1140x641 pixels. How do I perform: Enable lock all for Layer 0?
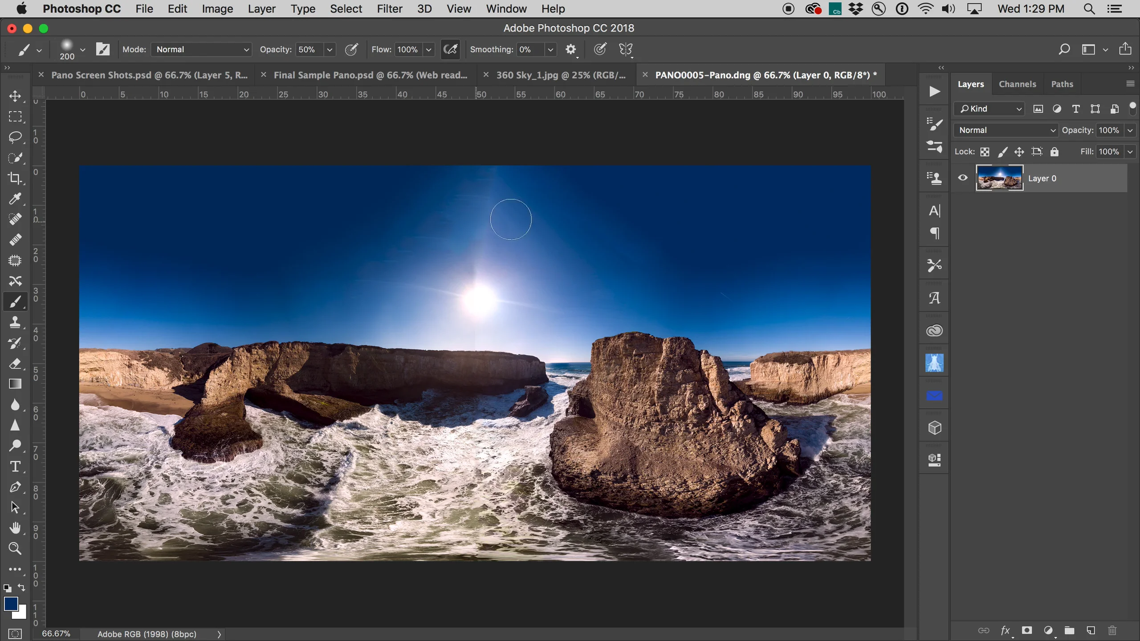1054,151
